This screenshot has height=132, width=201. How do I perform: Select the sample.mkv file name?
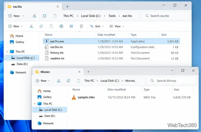tap(86, 97)
